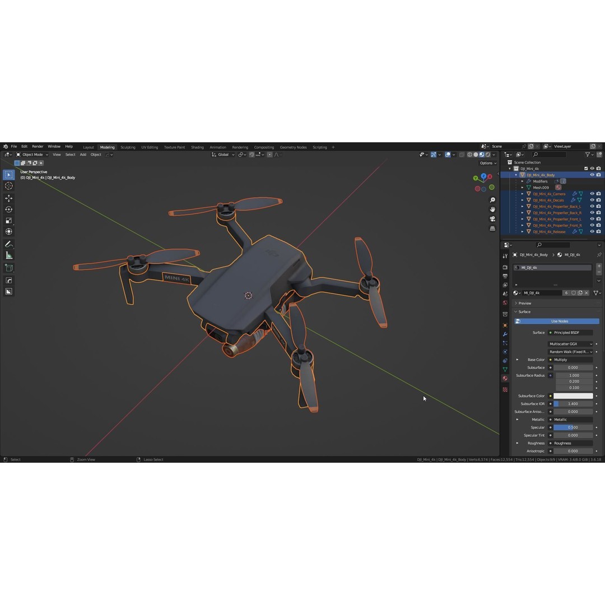605x605 pixels.
Task: Hide DJI_Mini_4k_Decals with eye icon
Action: point(592,200)
